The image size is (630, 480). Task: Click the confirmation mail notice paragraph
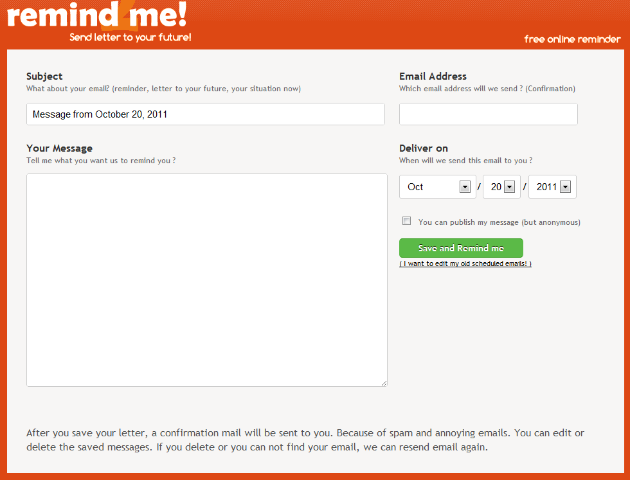pyautogui.click(x=305, y=440)
